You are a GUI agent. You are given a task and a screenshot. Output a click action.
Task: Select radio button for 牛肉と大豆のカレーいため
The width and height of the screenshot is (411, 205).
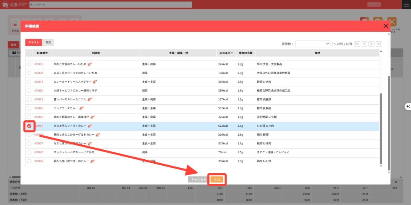click(29, 64)
